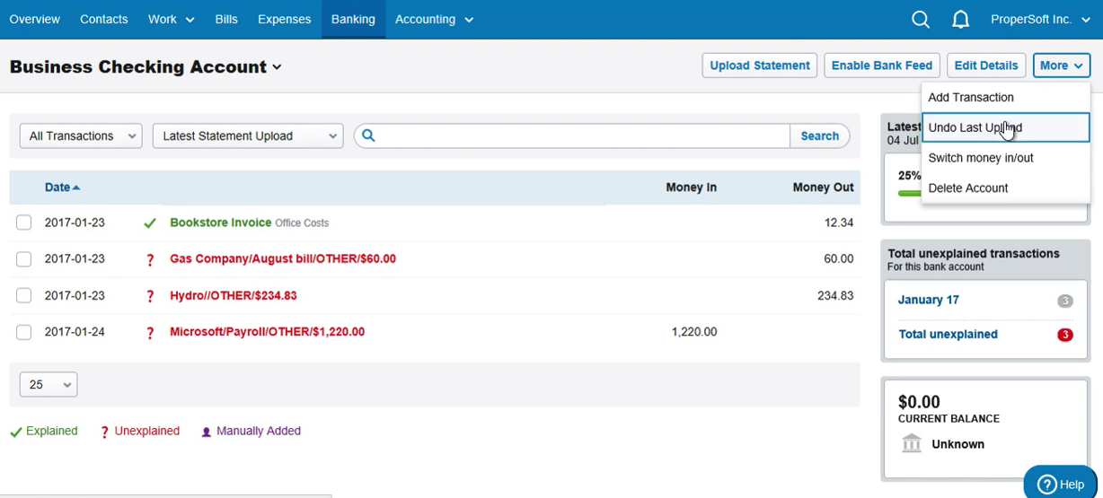Open the Help button

[x=1061, y=484]
